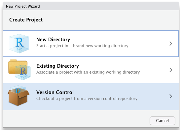Select the New Directory title text

(53, 40)
